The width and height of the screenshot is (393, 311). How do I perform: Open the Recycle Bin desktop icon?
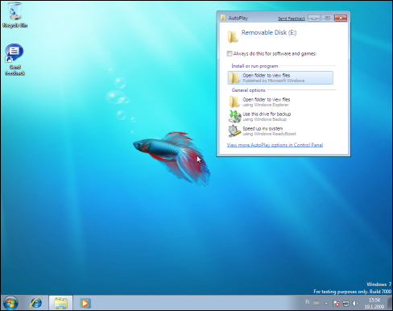pyautogui.click(x=15, y=15)
